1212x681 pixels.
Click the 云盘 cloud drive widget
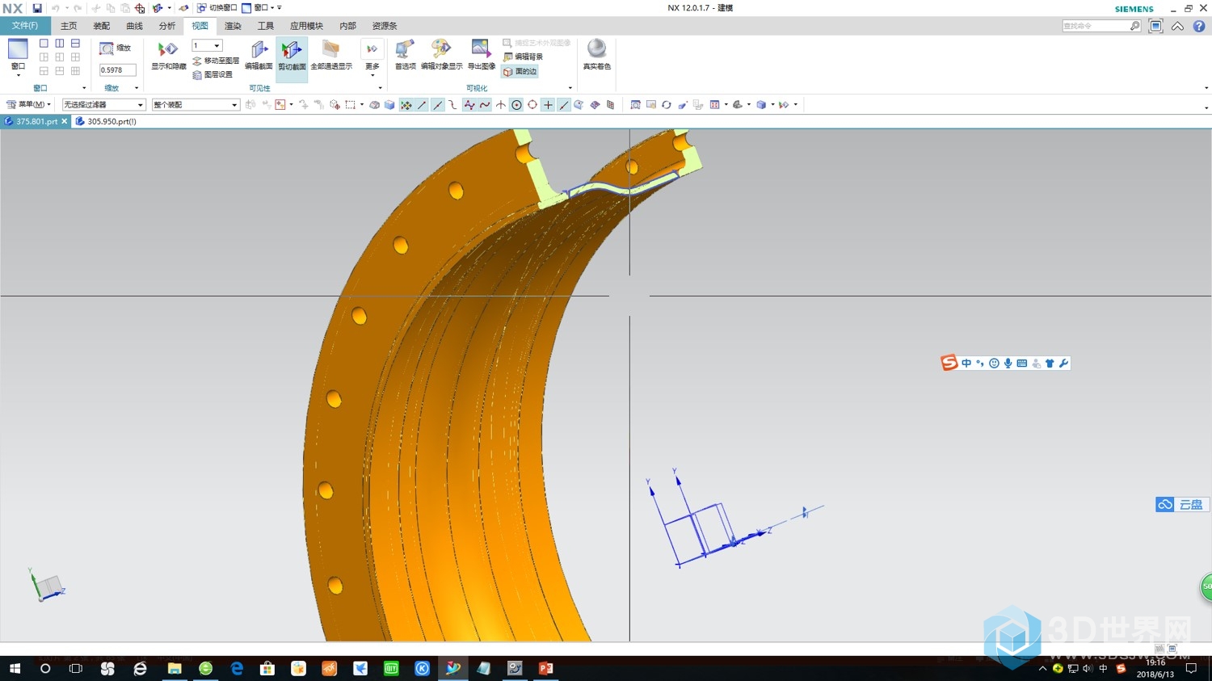[x=1181, y=505]
